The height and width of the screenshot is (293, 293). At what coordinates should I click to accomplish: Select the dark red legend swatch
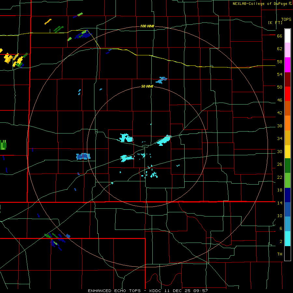(x=287, y=79)
